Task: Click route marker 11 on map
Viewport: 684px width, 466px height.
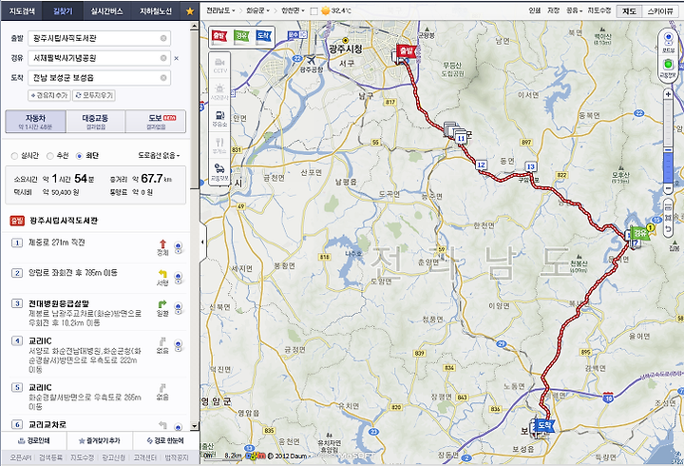Action: click(461, 138)
